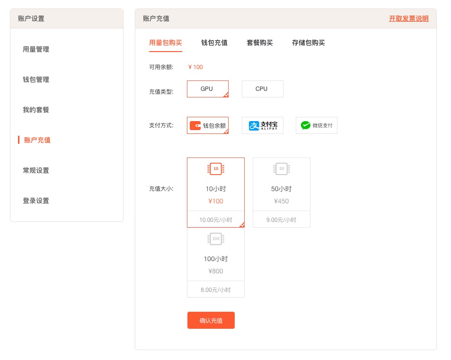Click the 50-hour chip icon
This screenshot has height=360, width=451.
[282, 169]
